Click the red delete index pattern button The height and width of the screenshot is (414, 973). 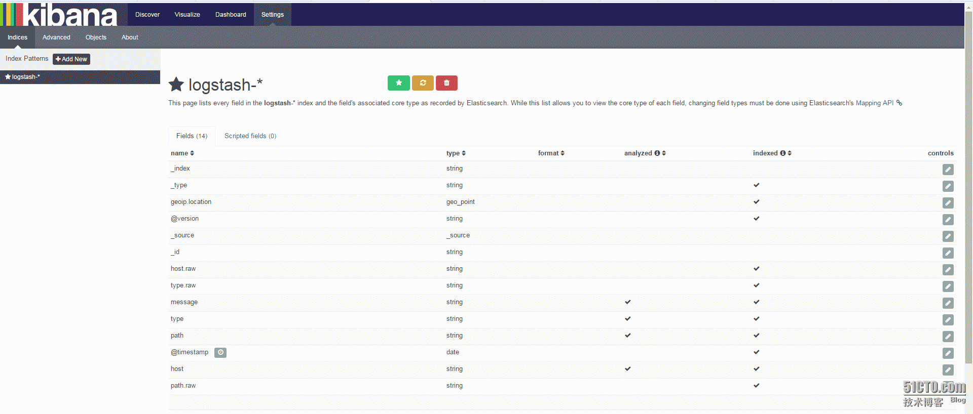[446, 83]
